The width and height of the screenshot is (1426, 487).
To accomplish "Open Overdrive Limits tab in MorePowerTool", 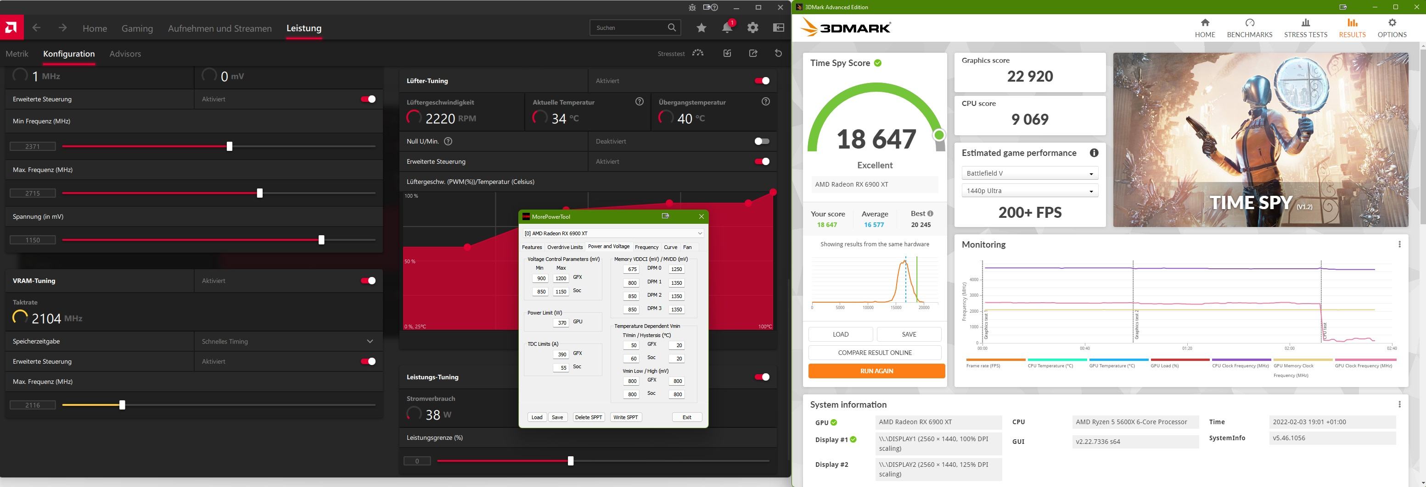I will point(565,247).
